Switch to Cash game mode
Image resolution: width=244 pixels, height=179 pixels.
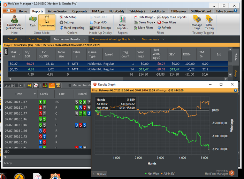tap(33, 22)
